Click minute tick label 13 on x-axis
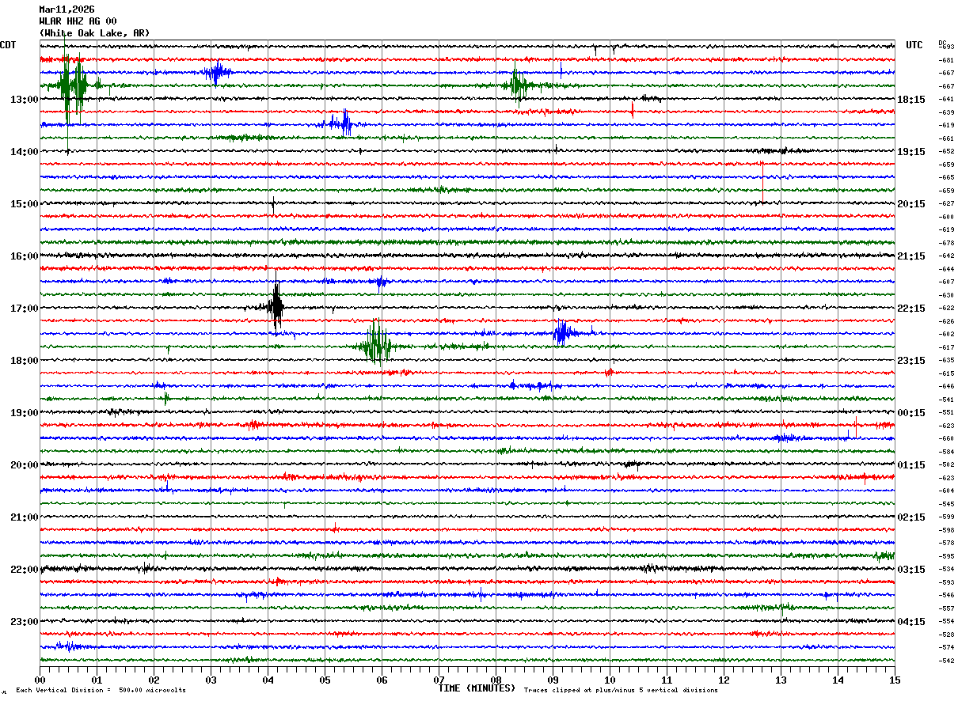 (x=781, y=680)
